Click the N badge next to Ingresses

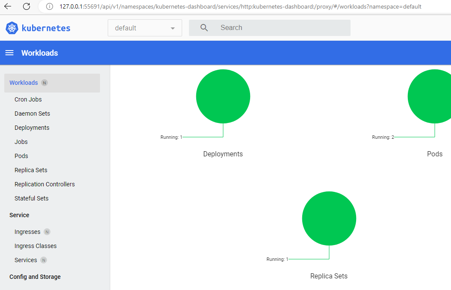(x=47, y=232)
